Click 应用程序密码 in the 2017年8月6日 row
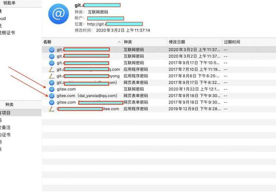Viewport: 276px width, 193px height. [136, 76]
